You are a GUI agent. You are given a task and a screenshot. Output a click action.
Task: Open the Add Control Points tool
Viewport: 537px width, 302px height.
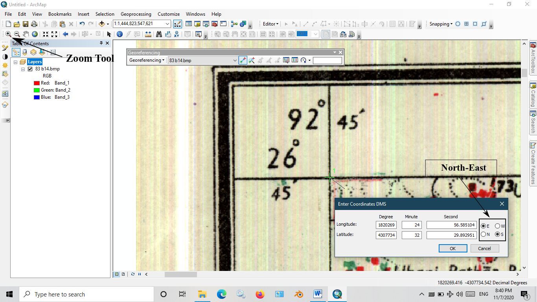(243, 60)
